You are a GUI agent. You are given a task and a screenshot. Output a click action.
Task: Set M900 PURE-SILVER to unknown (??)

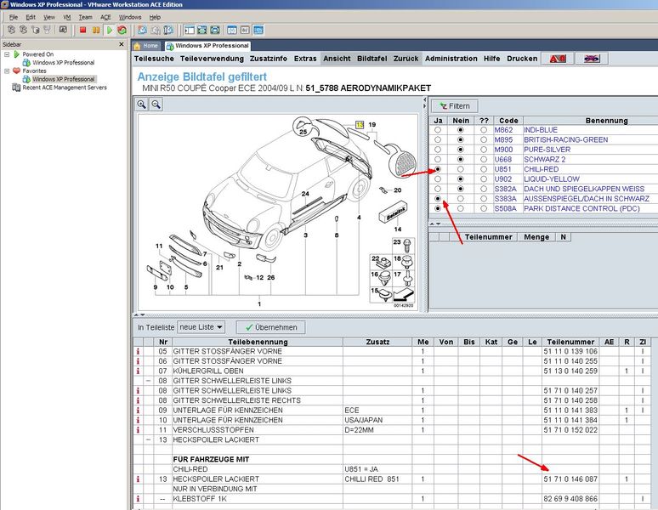484,150
